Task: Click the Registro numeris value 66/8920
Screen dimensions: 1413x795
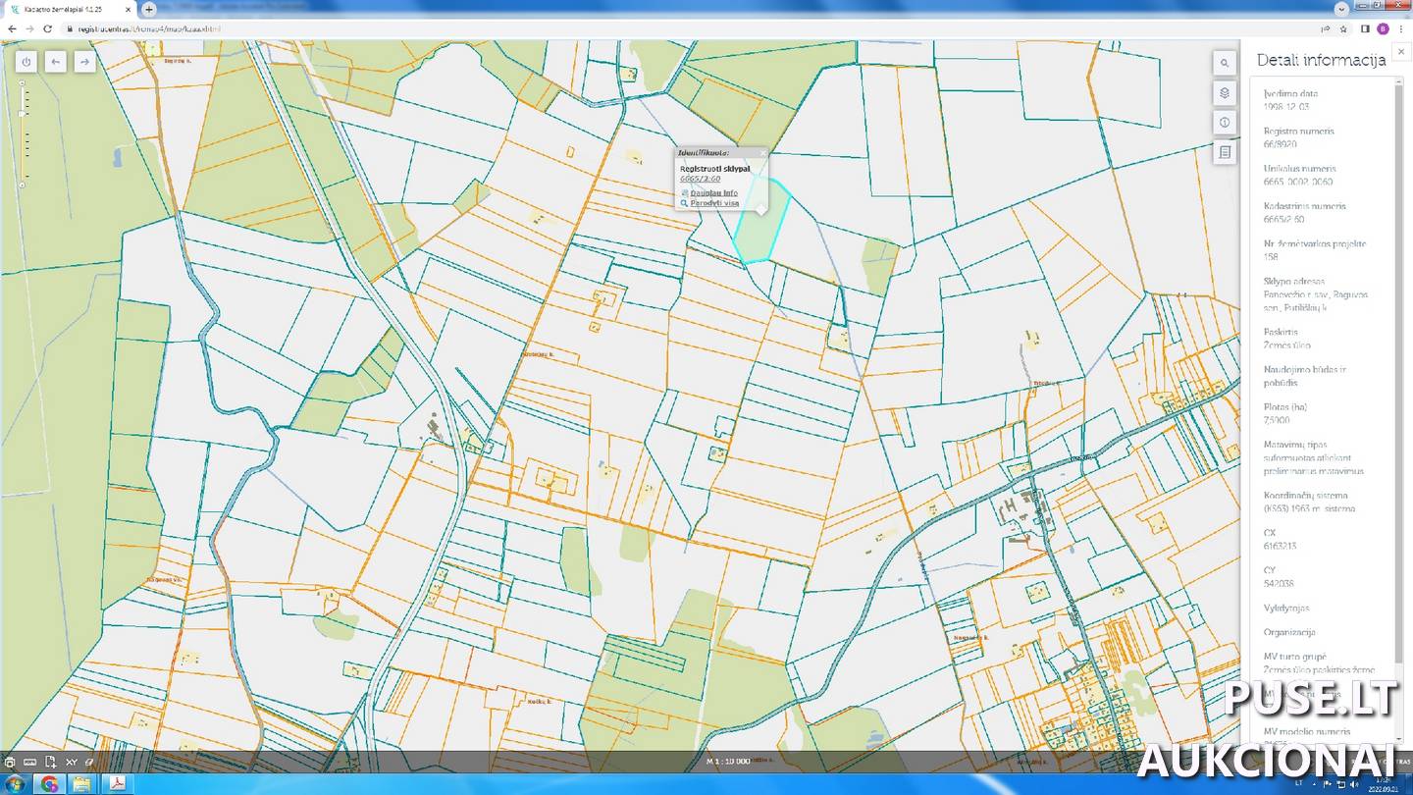Action: [1281, 144]
